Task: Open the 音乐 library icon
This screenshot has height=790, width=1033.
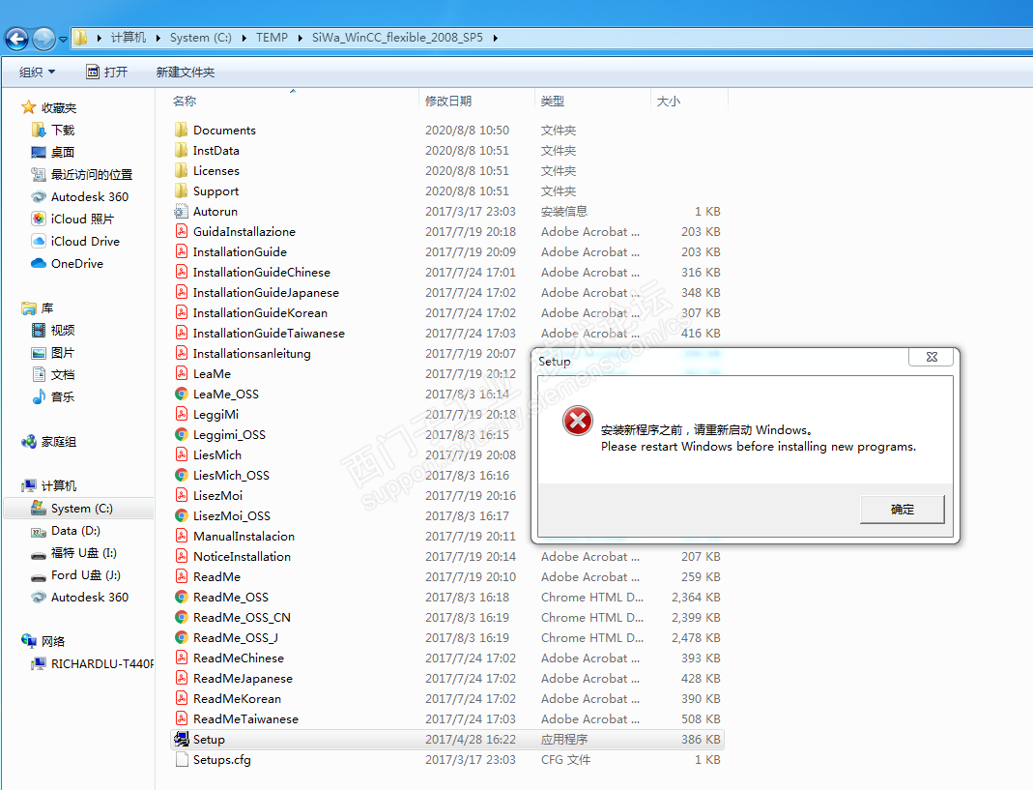Action: click(39, 396)
